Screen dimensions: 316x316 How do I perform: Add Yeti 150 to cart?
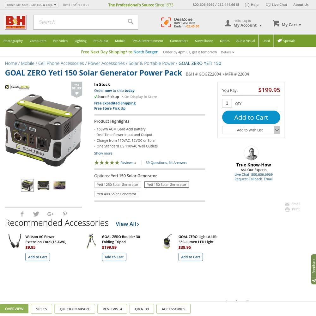click(251, 117)
